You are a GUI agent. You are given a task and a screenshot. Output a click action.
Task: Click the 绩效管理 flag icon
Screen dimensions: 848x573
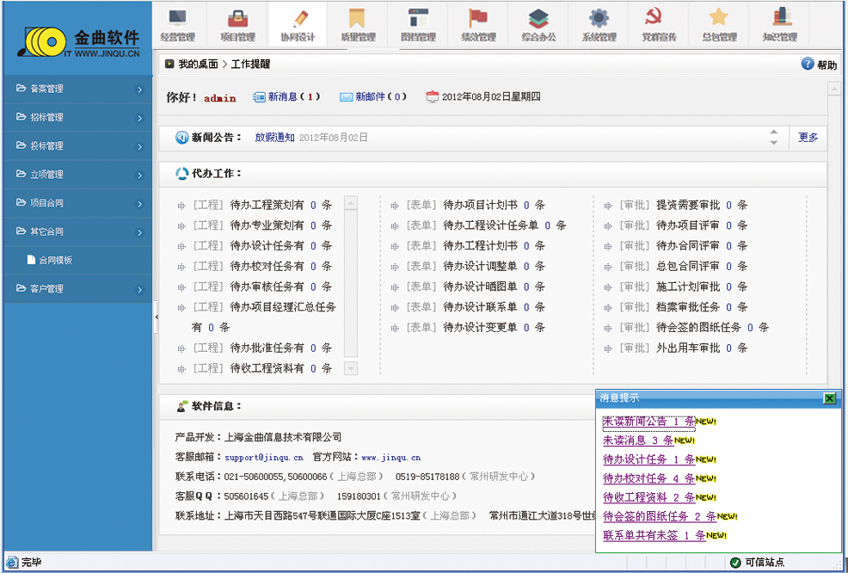point(478,19)
